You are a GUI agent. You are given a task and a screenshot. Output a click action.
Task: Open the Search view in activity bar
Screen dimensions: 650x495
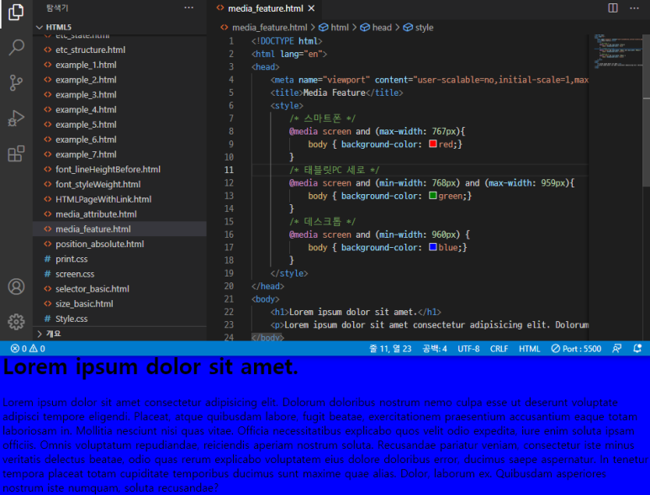(16, 47)
